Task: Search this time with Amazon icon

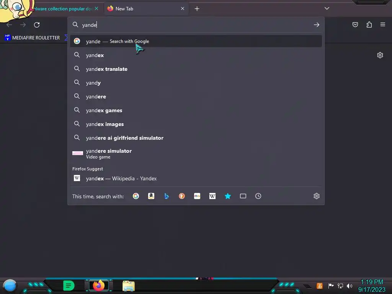Action: [x=151, y=196]
